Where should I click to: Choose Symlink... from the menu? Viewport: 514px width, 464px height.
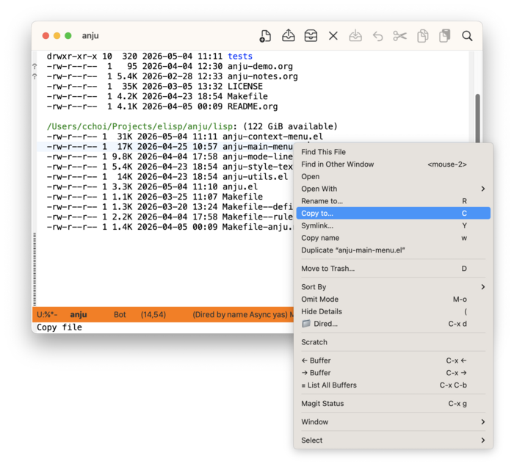click(x=394, y=226)
